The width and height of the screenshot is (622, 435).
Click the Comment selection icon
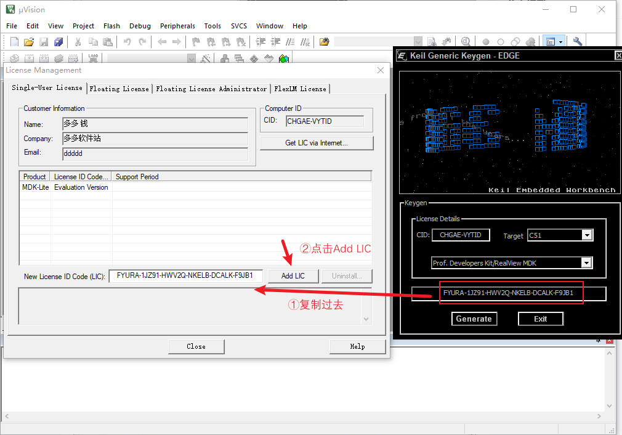pyautogui.click(x=291, y=42)
